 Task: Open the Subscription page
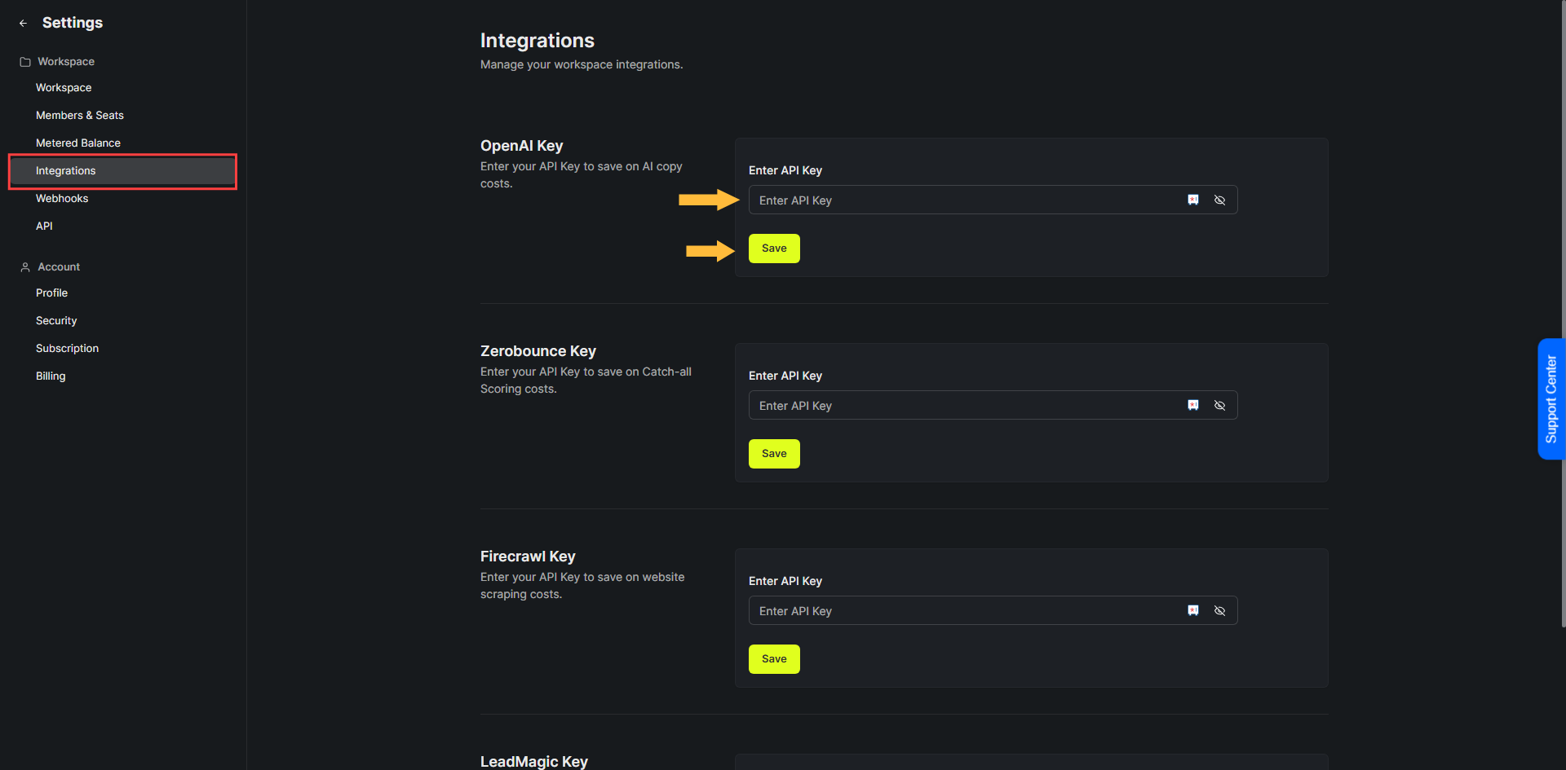pos(67,349)
